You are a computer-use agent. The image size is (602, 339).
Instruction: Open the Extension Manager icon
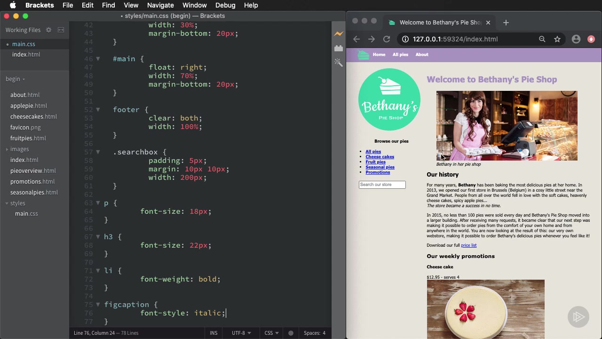click(339, 48)
